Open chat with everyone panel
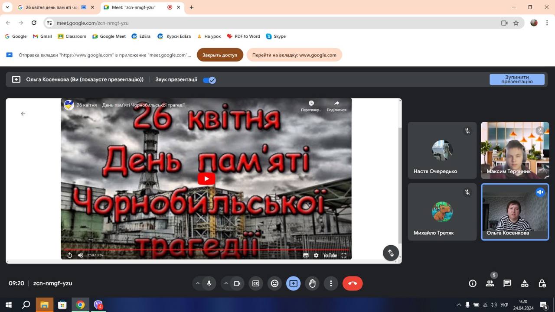555x312 pixels. (x=507, y=283)
